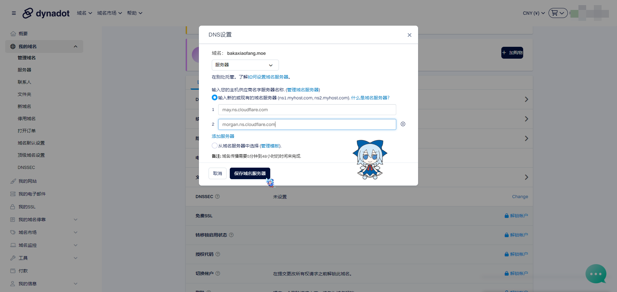This screenshot has width=617, height=292.
Task: Click the Dynadot logo
Action: click(46, 13)
